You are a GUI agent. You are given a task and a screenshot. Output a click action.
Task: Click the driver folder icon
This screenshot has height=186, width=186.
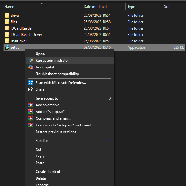click(7, 16)
